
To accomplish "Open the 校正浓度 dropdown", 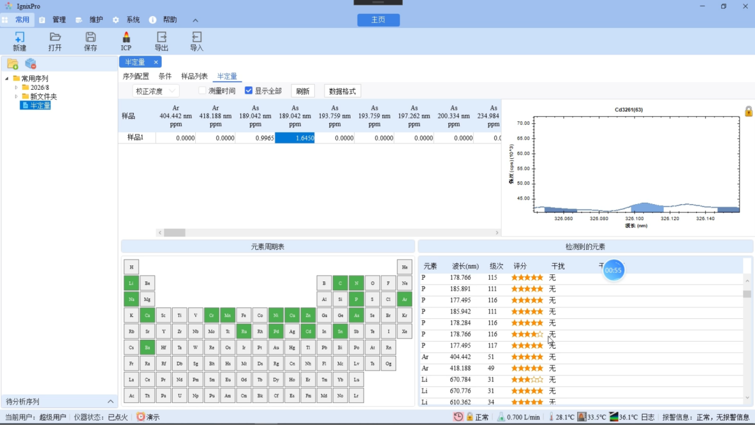I will (155, 91).
